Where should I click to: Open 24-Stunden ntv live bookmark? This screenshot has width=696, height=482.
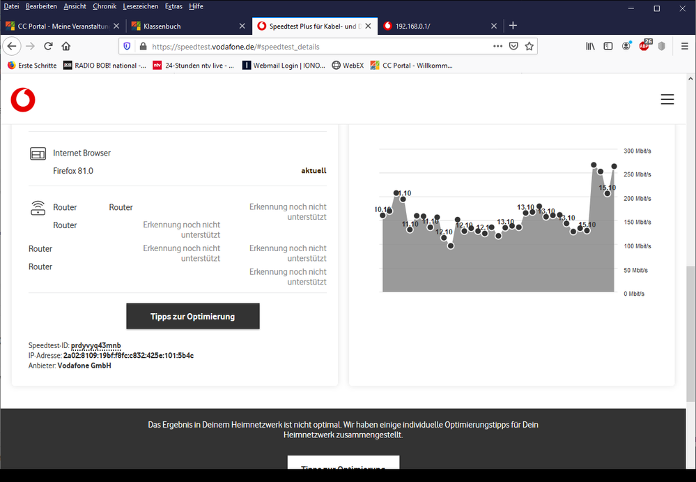pyautogui.click(x=194, y=66)
